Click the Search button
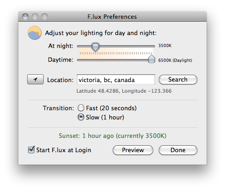 point(178,79)
